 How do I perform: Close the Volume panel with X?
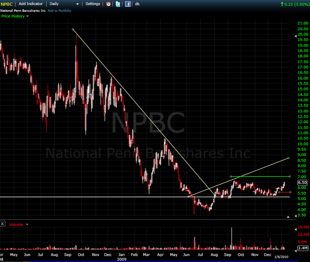pos(2,224)
